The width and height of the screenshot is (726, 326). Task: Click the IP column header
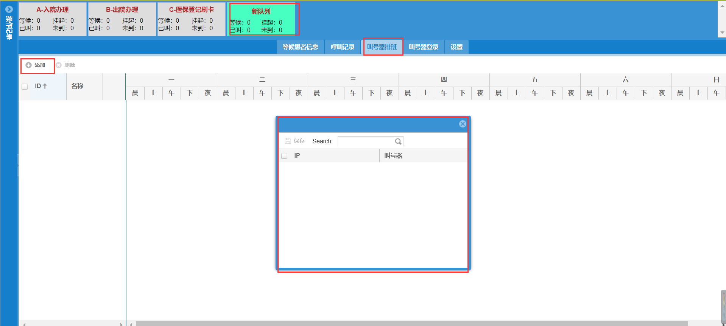[x=335, y=155]
